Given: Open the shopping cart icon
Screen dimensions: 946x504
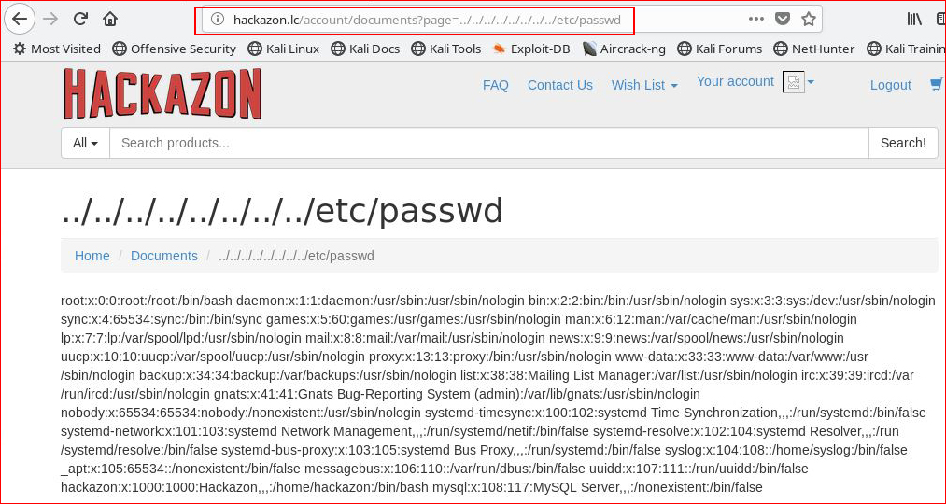Looking at the screenshot, I should tap(937, 84).
